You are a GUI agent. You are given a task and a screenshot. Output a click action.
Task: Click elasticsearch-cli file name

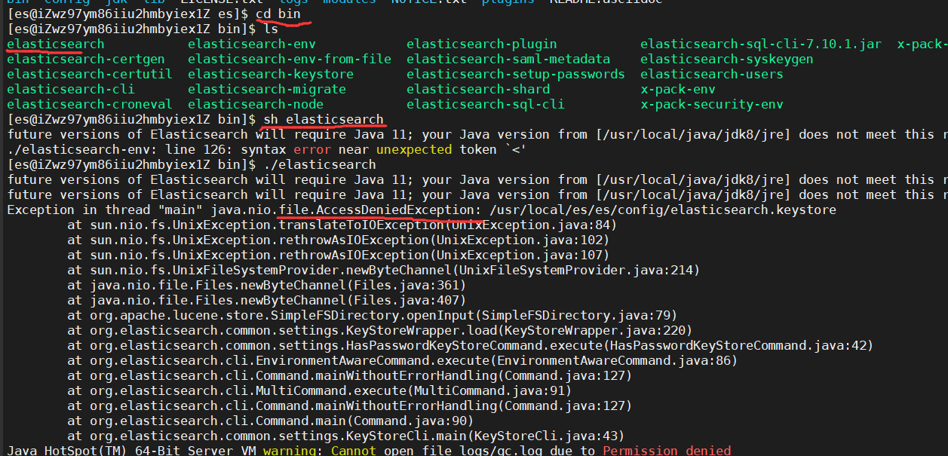pos(71,89)
